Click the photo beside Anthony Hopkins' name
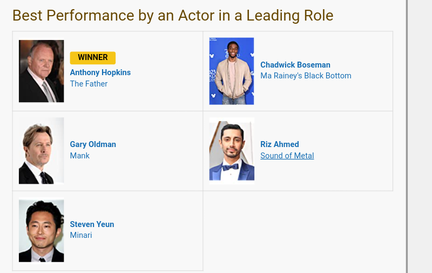Viewport: 432px width, 273px height. (x=41, y=71)
